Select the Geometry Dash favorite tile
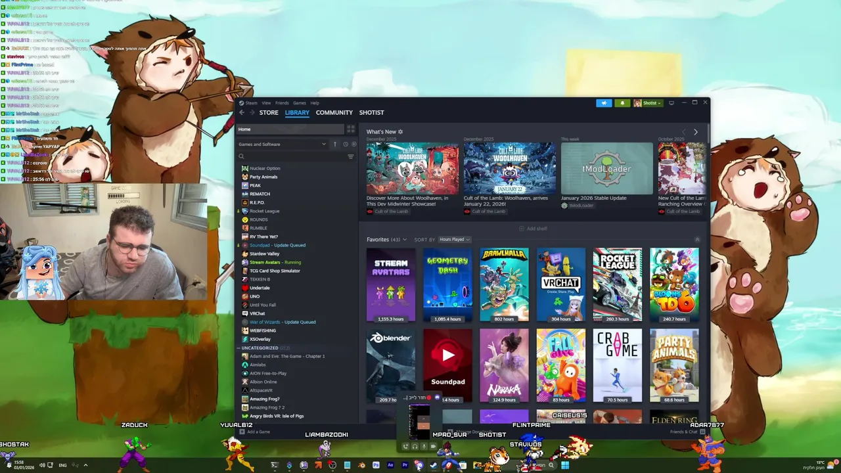Viewport: 841px width, 473px height. [x=447, y=284]
